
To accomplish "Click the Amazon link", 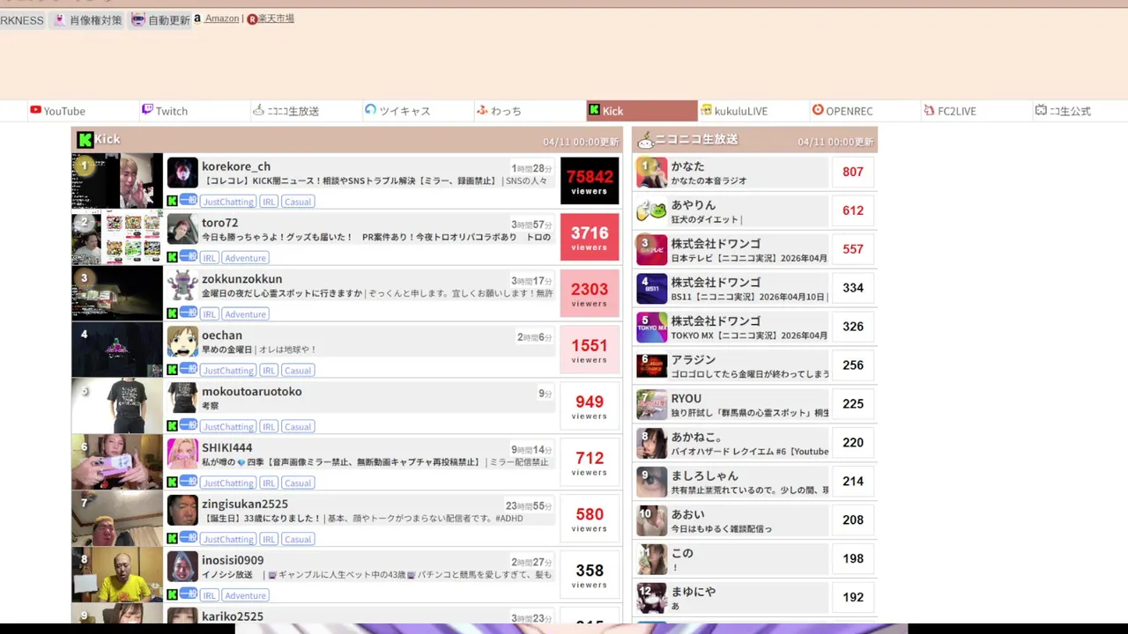I will [221, 18].
